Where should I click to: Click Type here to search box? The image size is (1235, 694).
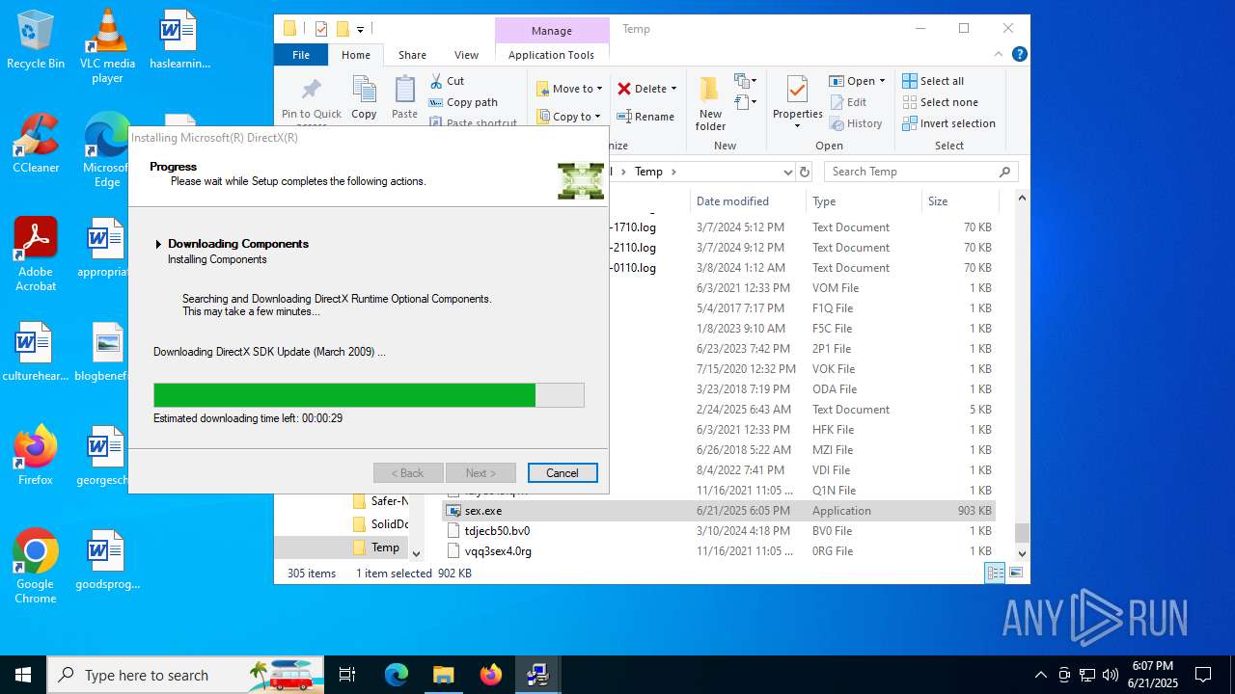185,675
